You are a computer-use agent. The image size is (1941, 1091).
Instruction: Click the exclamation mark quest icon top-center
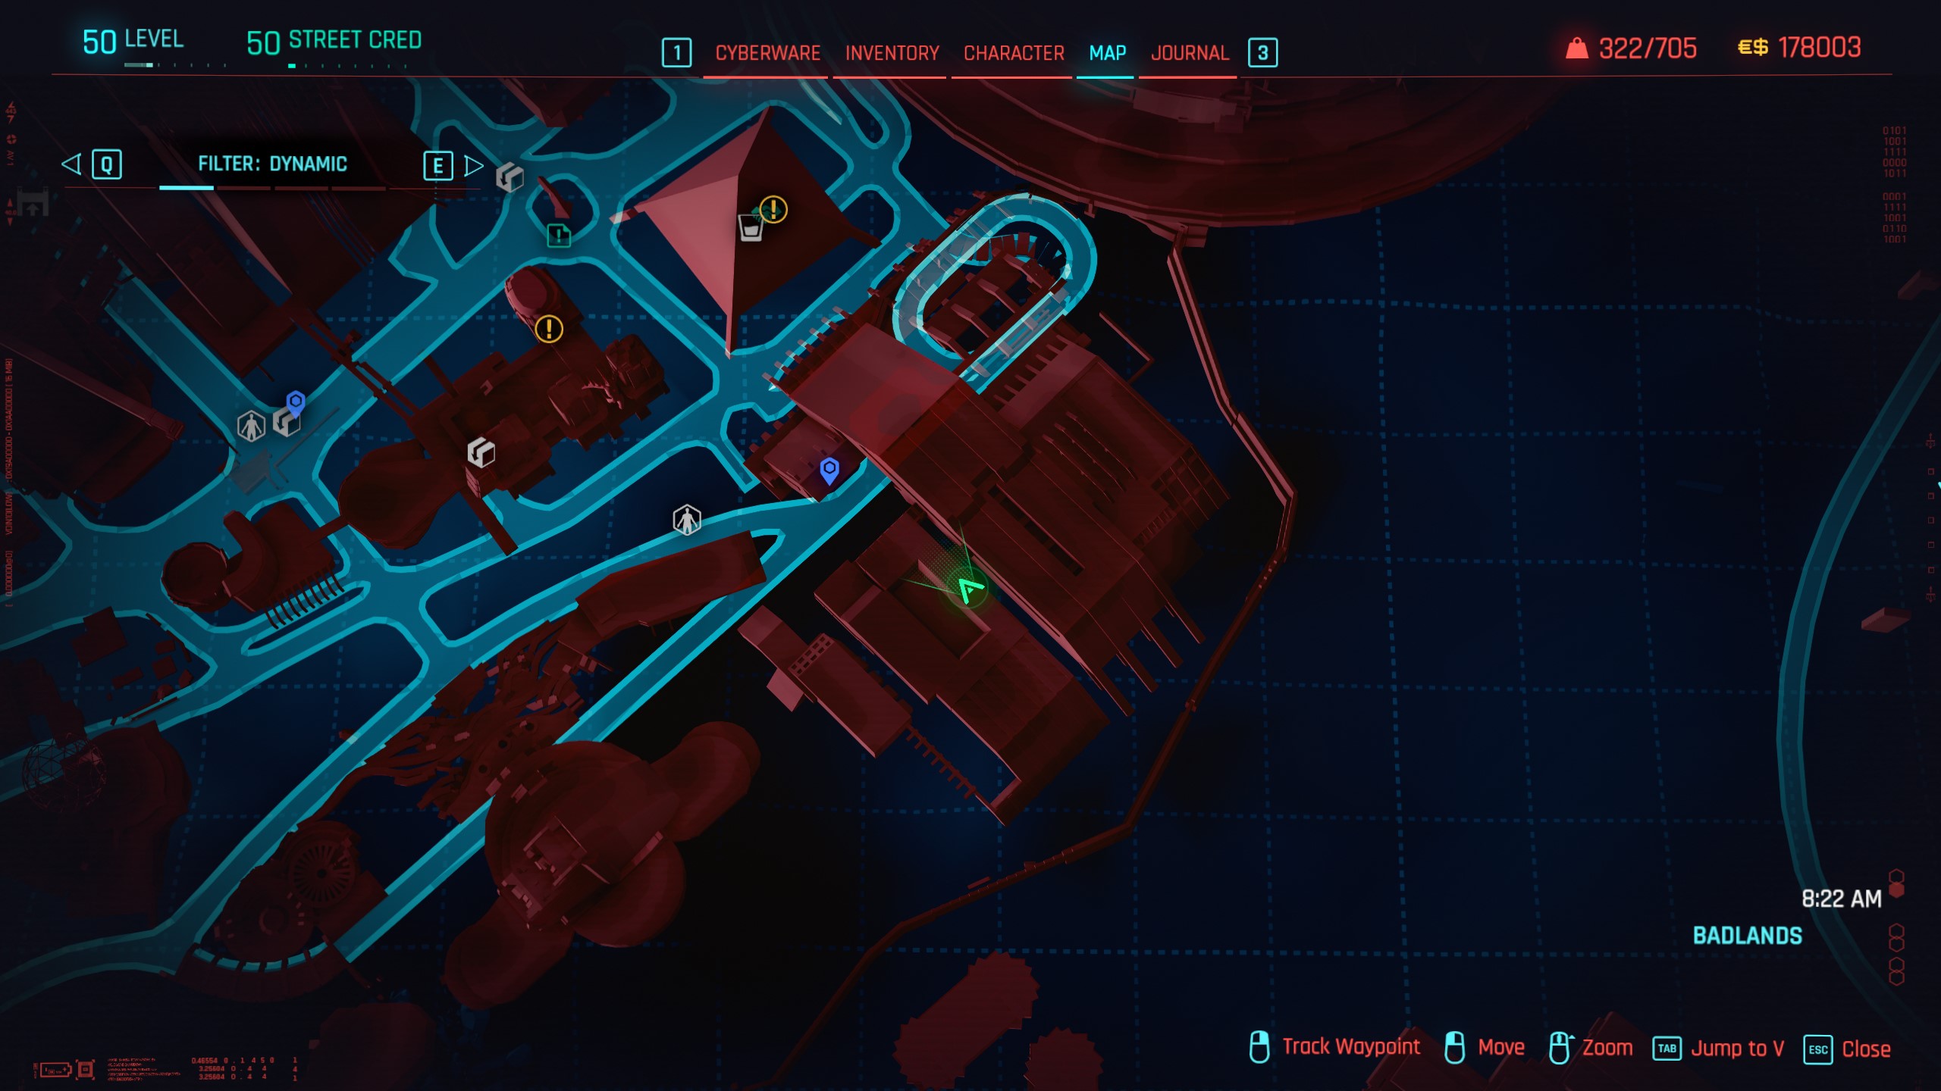770,211
